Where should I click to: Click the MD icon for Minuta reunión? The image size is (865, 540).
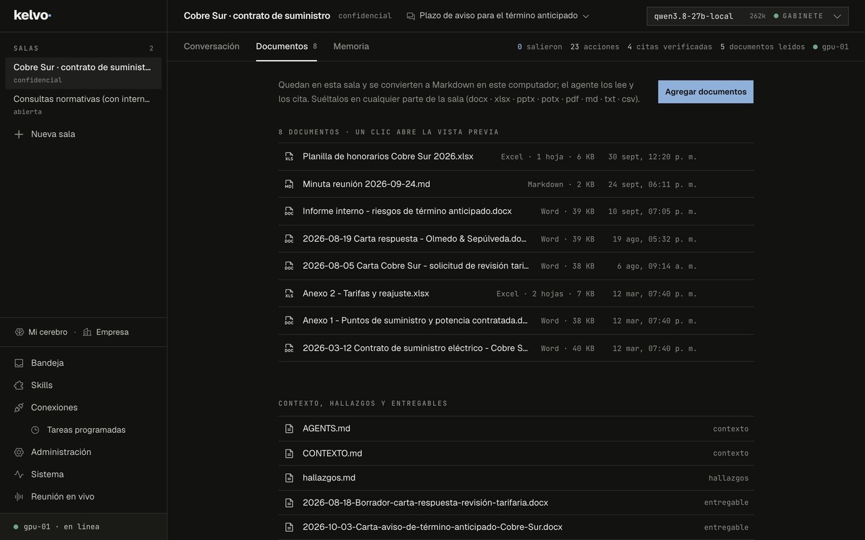coord(289,184)
